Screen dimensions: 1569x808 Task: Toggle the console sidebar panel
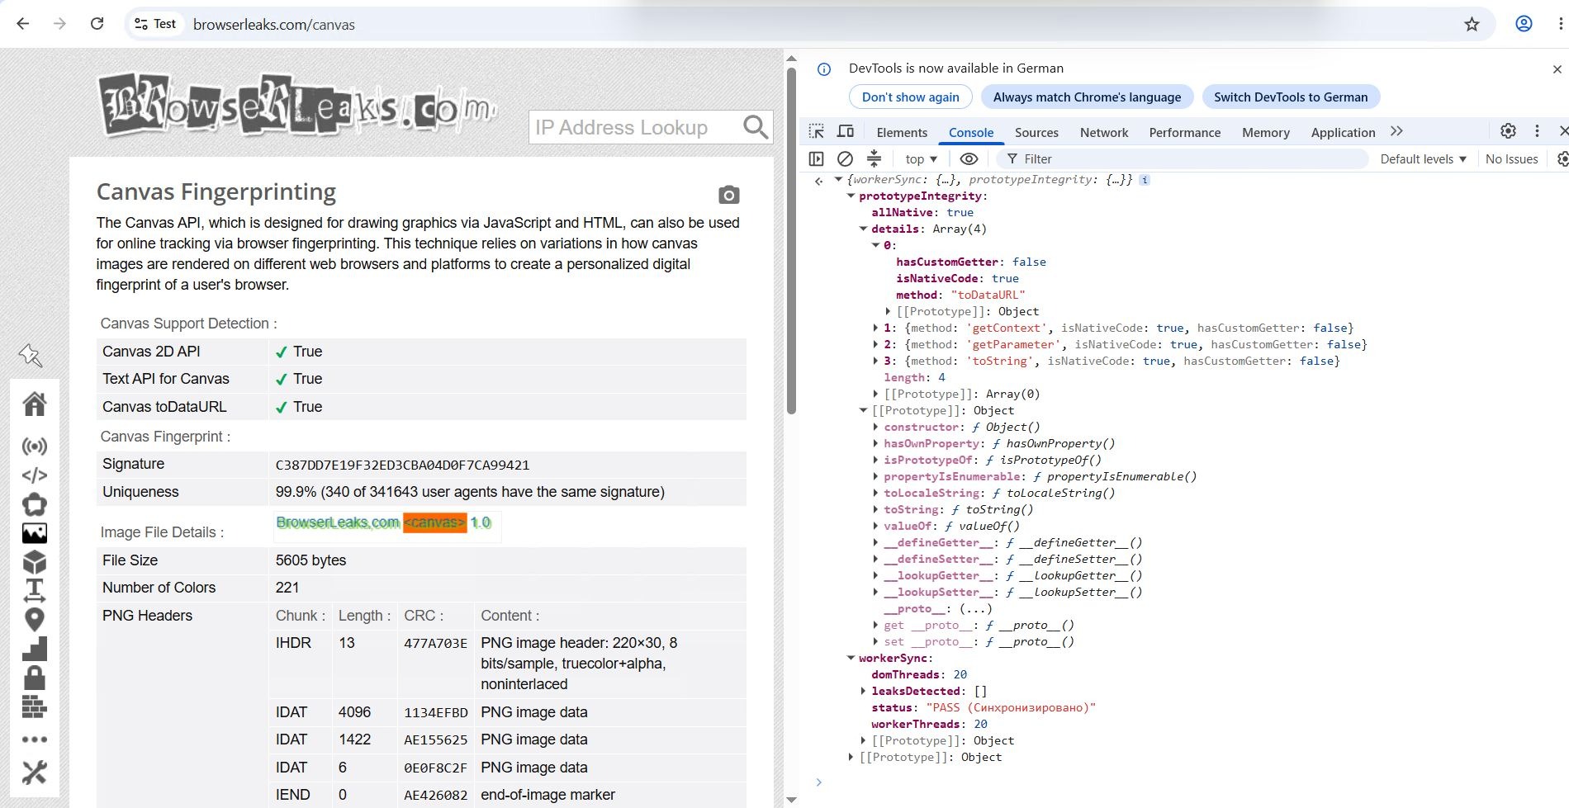[x=817, y=158]
